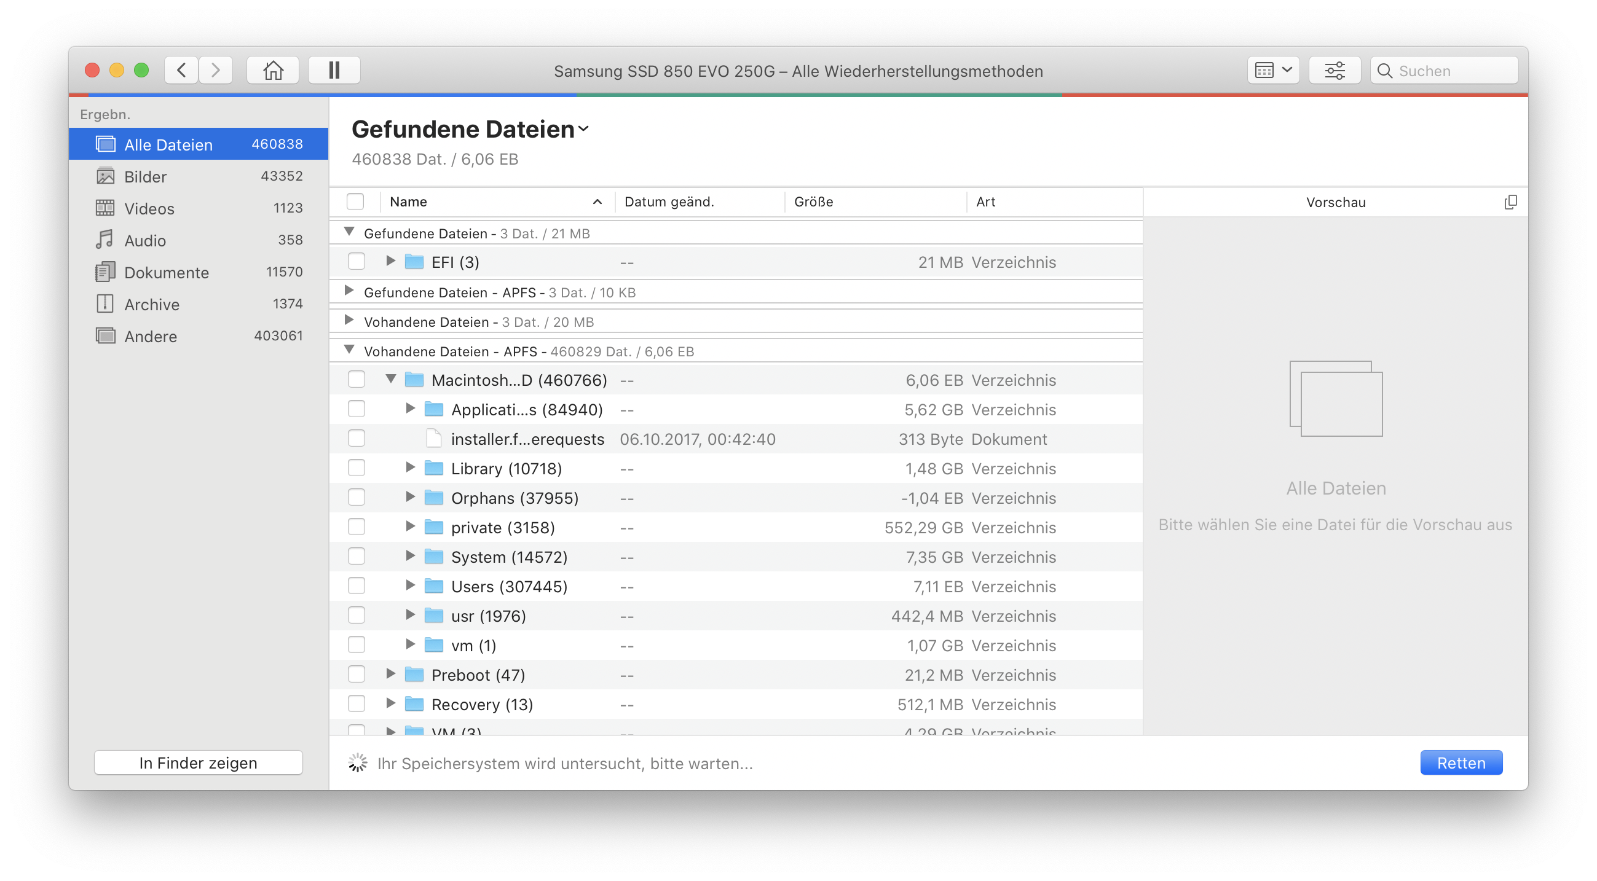This screenshot has width=1597, height=881.
Task: Click the System (14572) folder icon
Action: click(x=434, y=557)
